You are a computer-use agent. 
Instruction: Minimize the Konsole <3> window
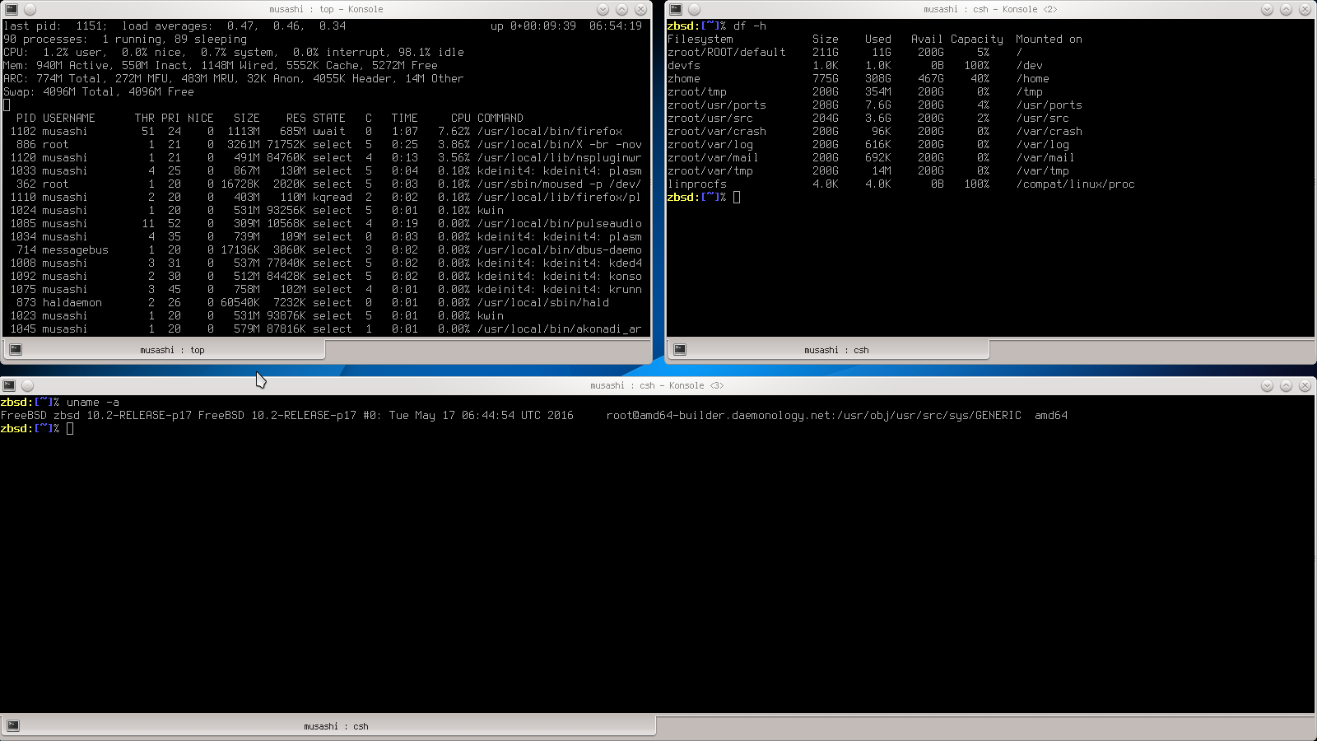coord(1267,385)
